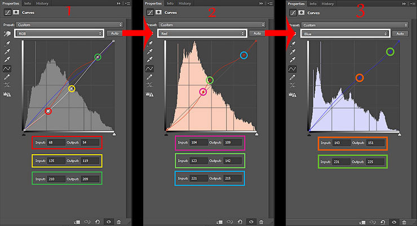Switch to Info tab in RGB panel

point(28,3)
